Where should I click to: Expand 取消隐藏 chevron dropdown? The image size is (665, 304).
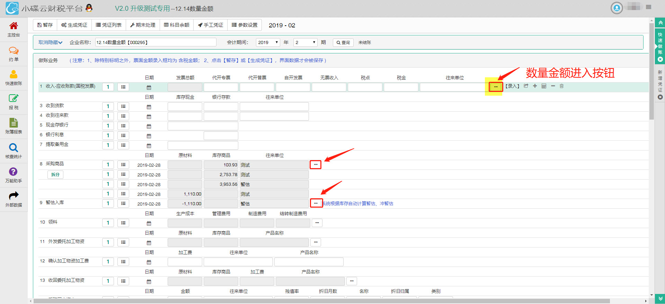[50, 42]
